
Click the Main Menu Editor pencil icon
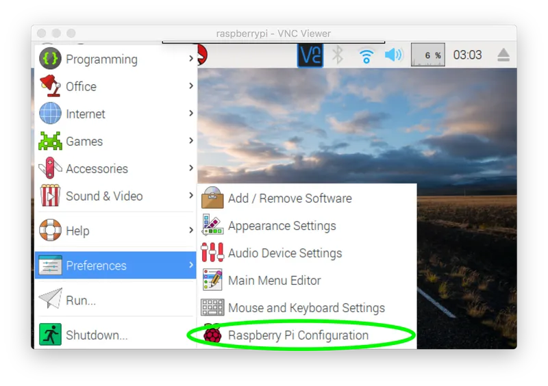click(212, 280)
